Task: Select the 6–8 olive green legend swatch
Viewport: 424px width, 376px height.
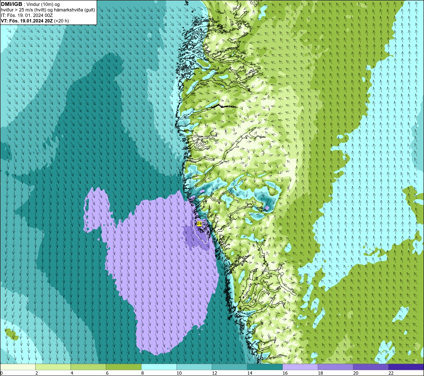Action: (x=123, y=367)
